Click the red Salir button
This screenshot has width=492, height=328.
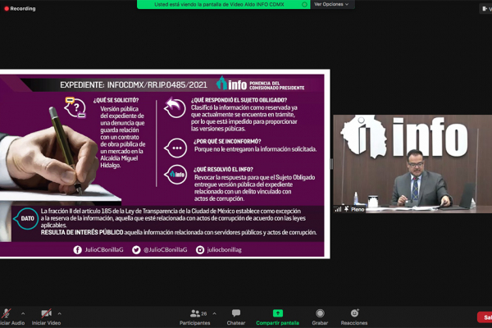(x=485, y=317)
